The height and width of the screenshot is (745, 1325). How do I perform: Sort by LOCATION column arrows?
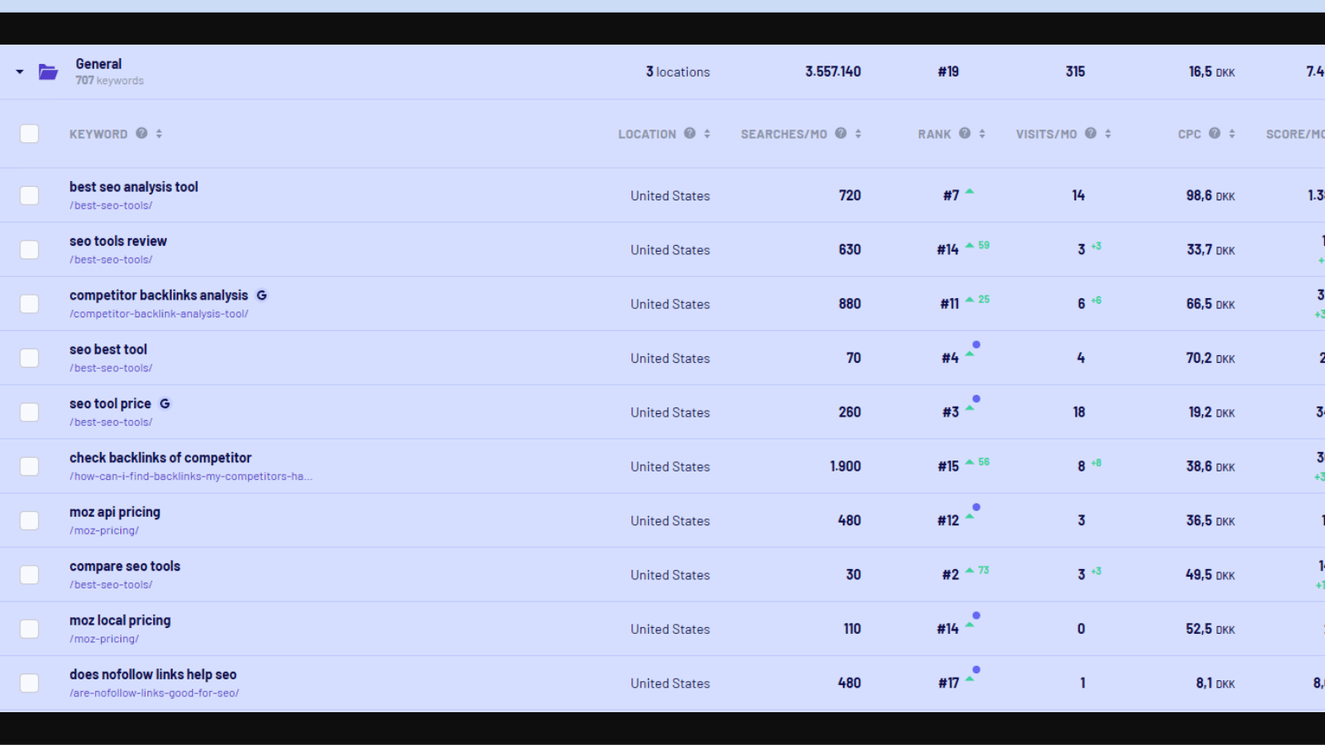(x=707, y=134)
